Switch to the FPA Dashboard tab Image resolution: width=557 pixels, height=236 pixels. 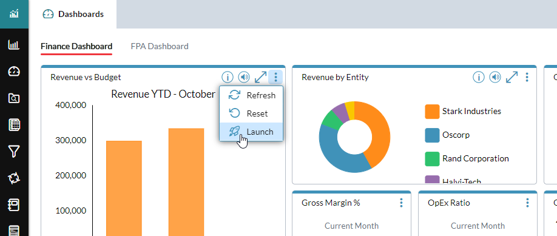pyautogui.click(x=160, y=46)
